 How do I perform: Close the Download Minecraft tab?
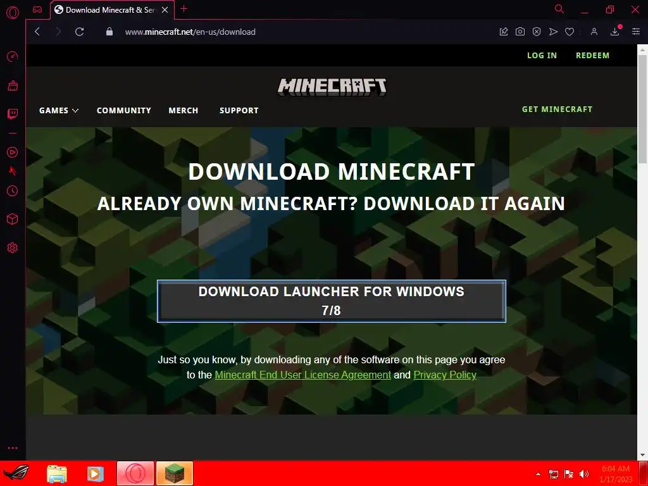point(165,10)
